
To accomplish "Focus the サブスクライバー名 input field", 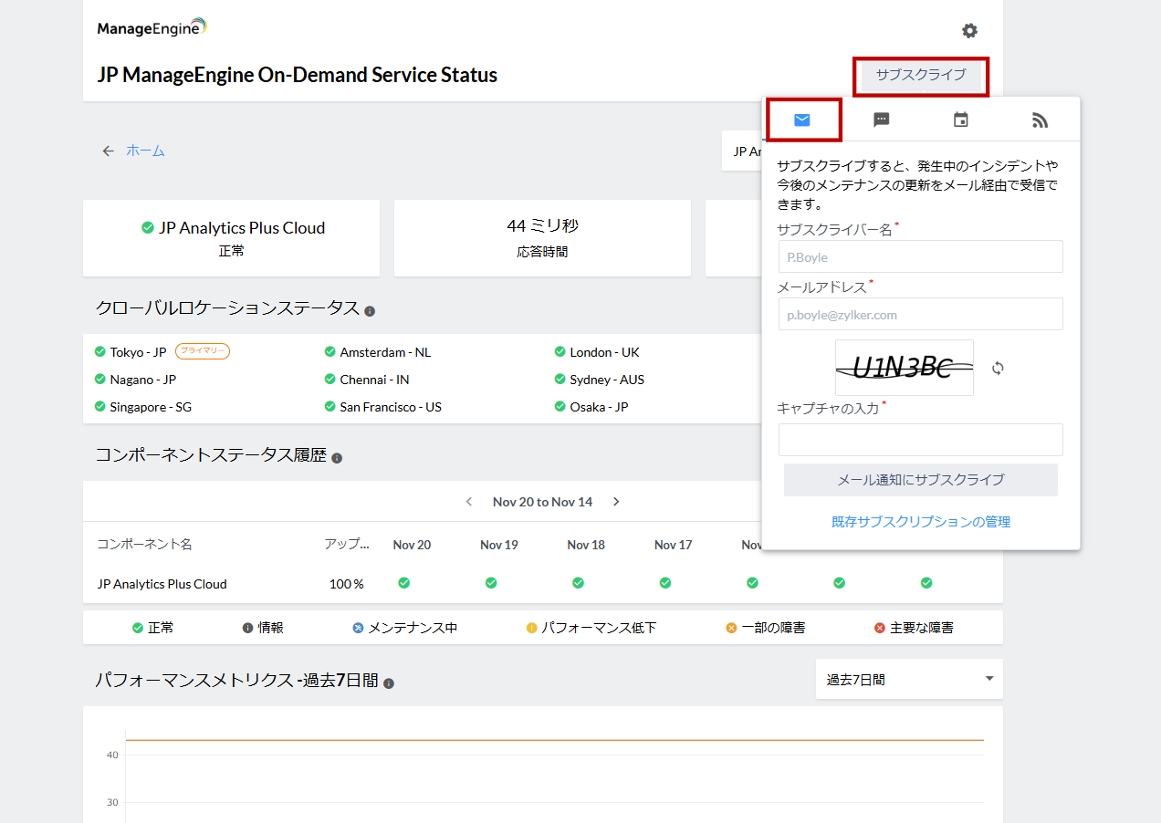I will pos(920,256).
